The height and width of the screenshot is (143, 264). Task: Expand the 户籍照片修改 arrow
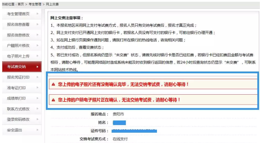coord(37,45)
